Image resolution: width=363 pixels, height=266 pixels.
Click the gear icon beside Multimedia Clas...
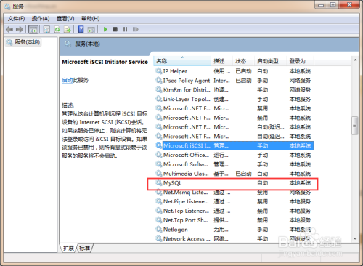(x=159, y=174)
